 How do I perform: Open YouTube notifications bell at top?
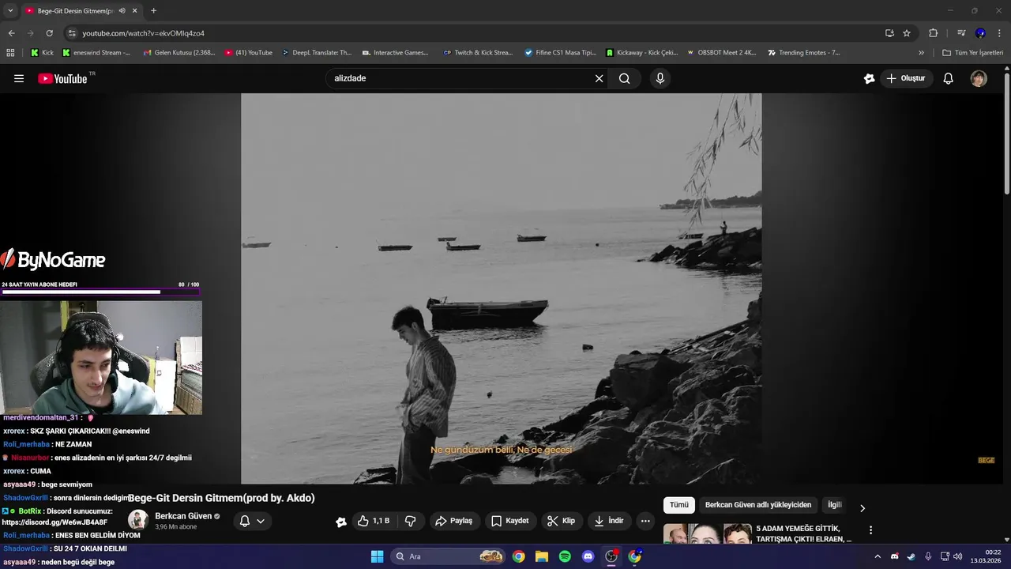(x=949, y=78)
